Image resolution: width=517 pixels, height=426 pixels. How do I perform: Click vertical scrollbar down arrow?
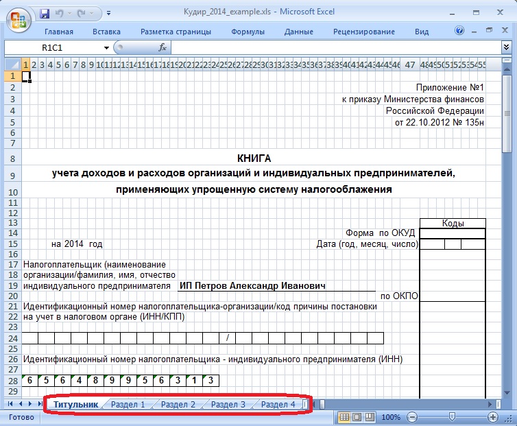507,393
